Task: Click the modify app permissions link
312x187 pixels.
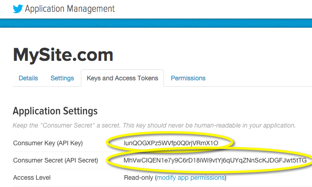Action: tap(190, 177)
